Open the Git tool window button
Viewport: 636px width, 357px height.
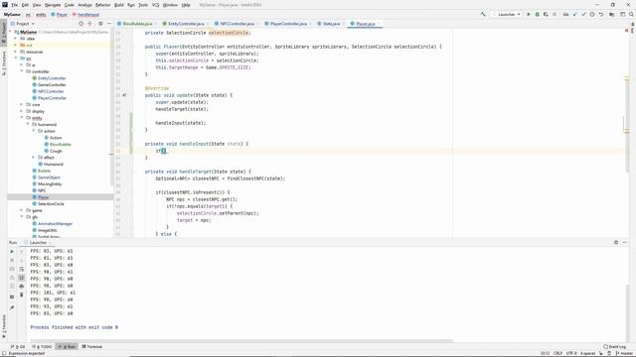point(18,346)
